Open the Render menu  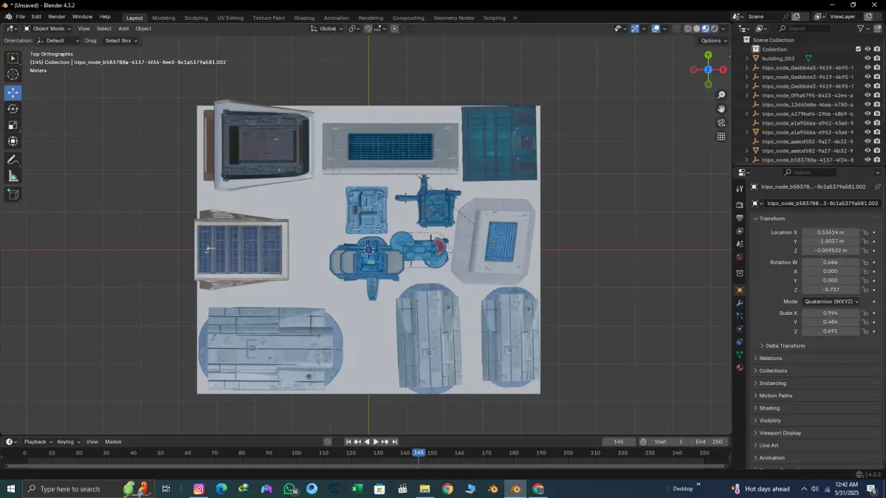click(x=57, y=16)
